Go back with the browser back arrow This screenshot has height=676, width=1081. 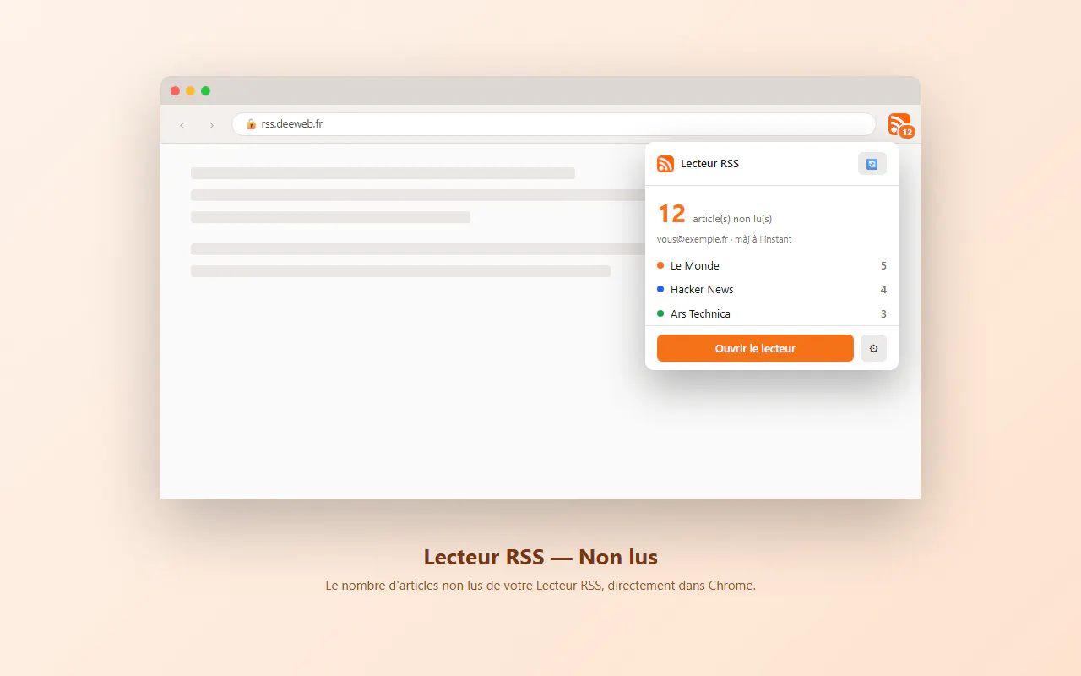pyautogui.click(x=182, y=125)
